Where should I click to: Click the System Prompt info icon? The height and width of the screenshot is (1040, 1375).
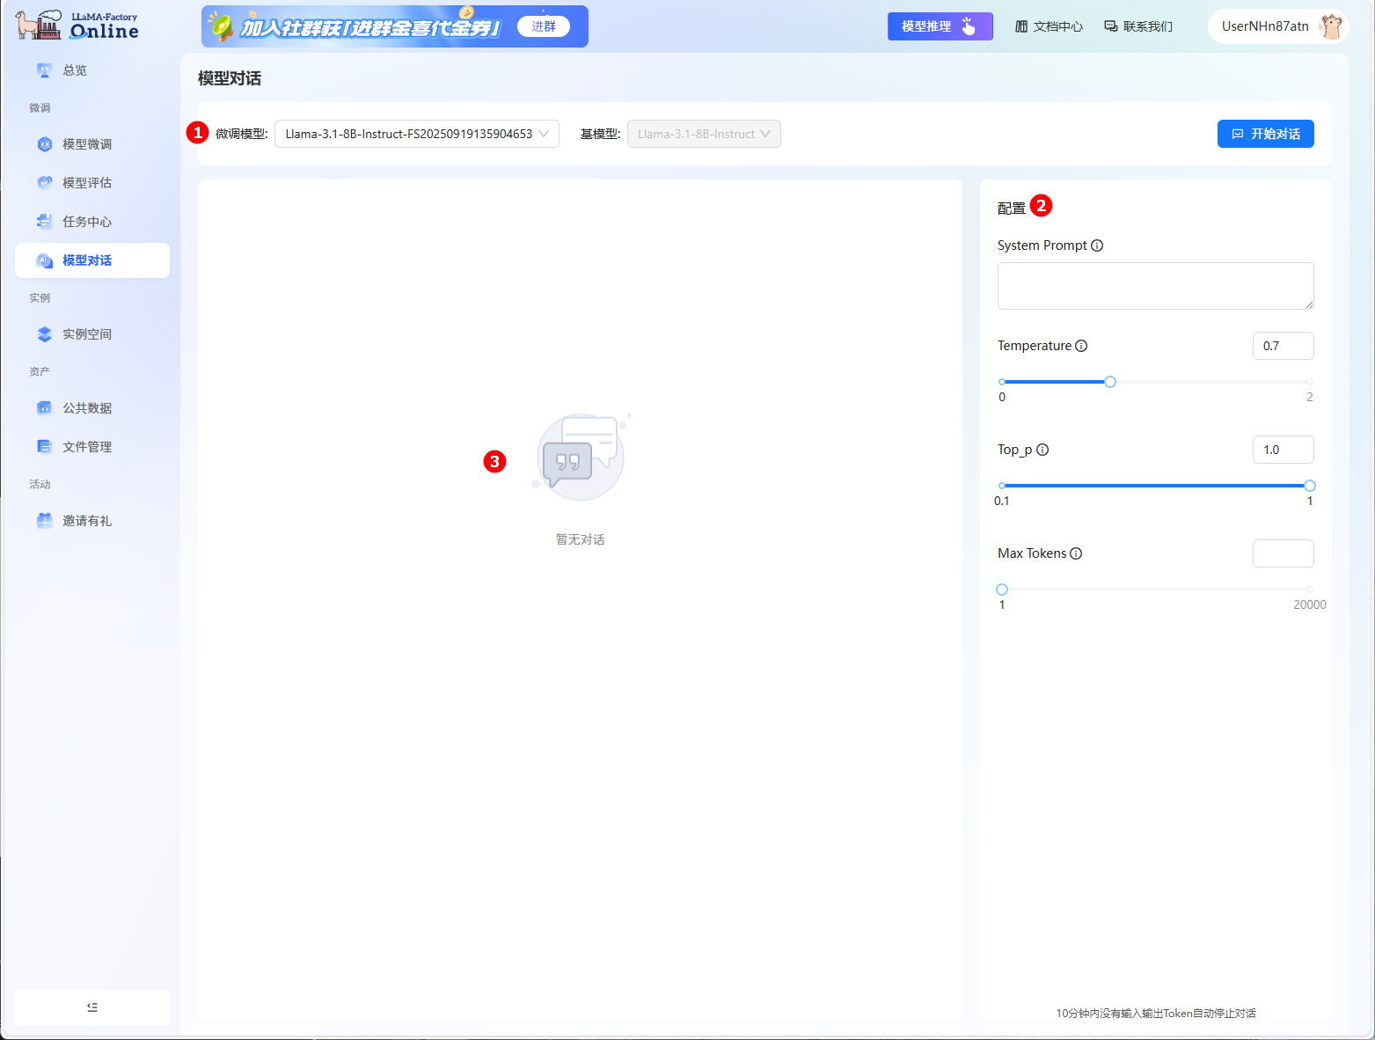point(1097,245)
